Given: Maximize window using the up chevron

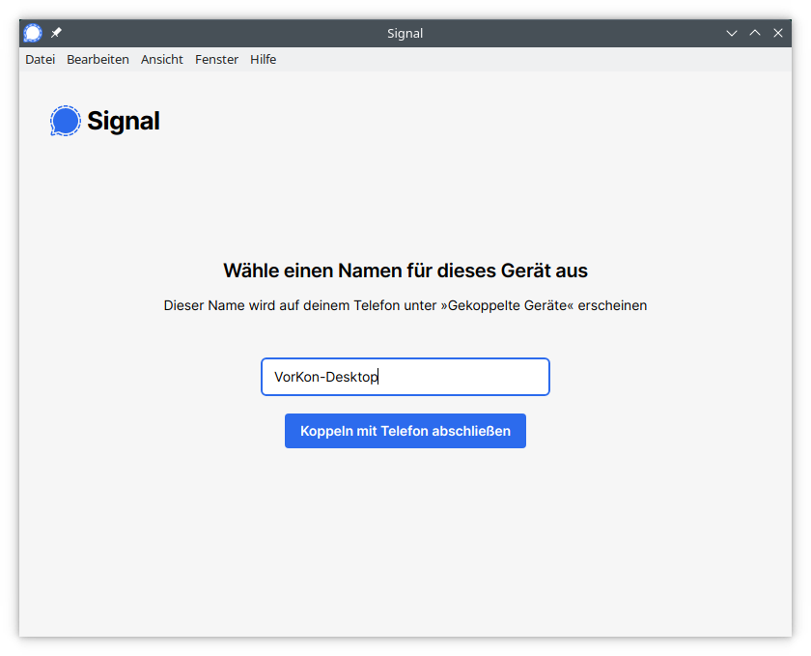Looking at the screenshot, I should [x=755, y=33].
